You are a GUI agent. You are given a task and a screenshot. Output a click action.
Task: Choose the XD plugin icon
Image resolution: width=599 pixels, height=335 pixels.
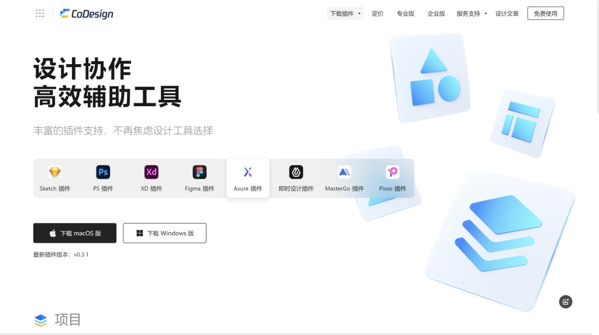tap(152, 172)
